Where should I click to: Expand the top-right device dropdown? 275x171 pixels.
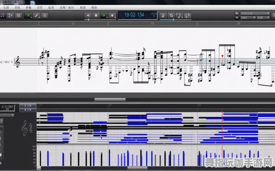(255, 13)
